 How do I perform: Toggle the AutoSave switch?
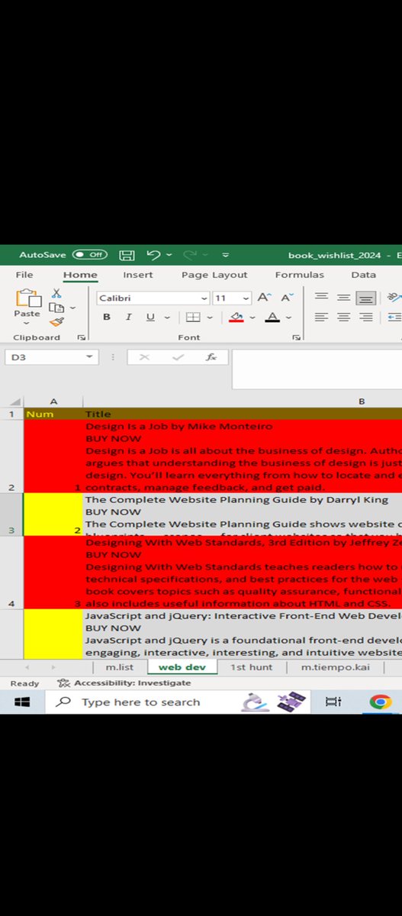click(88, 255)
